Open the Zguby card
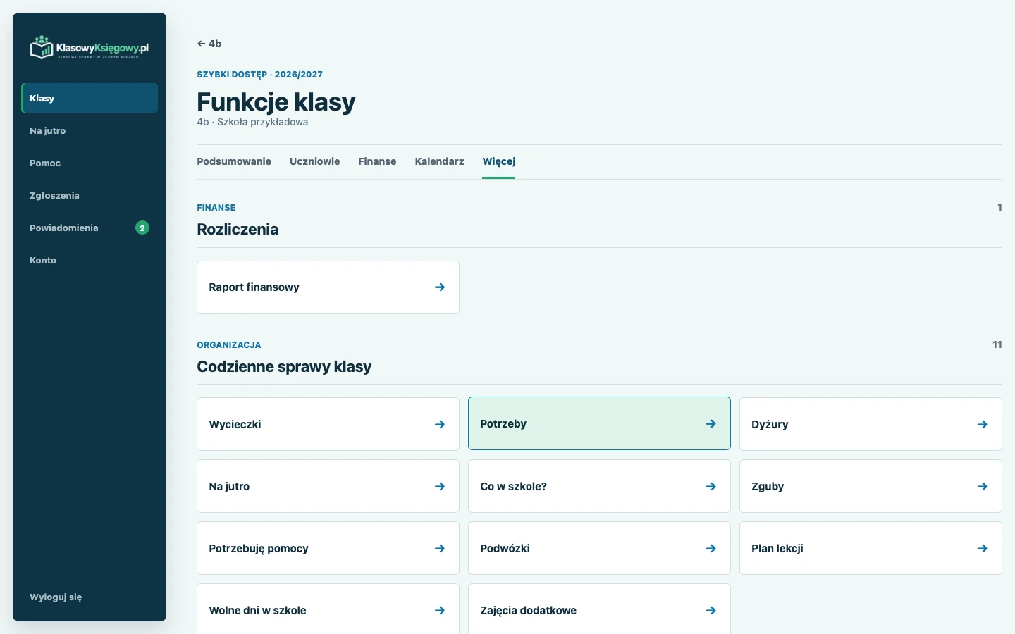Image resolution: width=1015 pixels, height=634 pixels. click(x=871, y=486)
